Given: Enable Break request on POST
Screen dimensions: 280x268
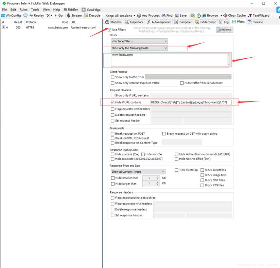Looking at the screenshot, I should pos(112,134).
